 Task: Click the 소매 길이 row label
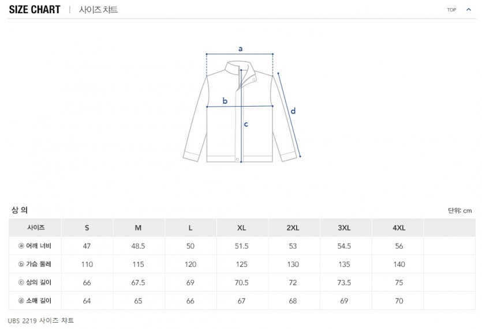[35, 301]
